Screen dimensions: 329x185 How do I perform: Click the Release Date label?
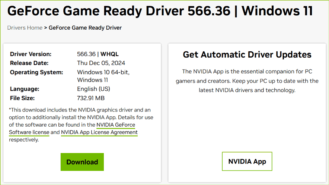(29, 63)
